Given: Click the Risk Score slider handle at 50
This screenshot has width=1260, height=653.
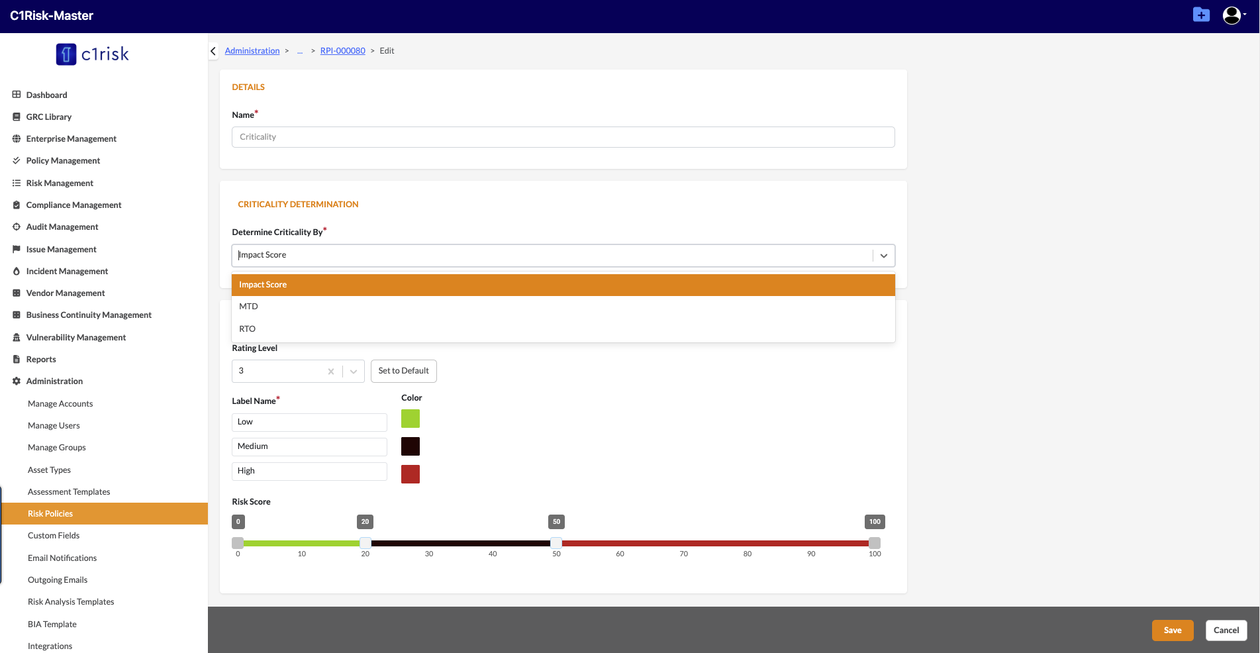Looking at the screenshot, I should tap(556, 543).
